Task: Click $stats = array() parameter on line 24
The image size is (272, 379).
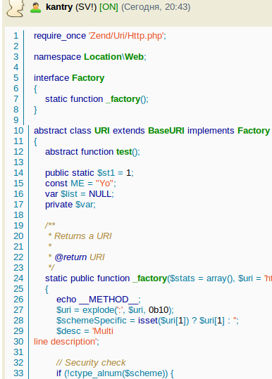Action: click(x=202, y=278)
